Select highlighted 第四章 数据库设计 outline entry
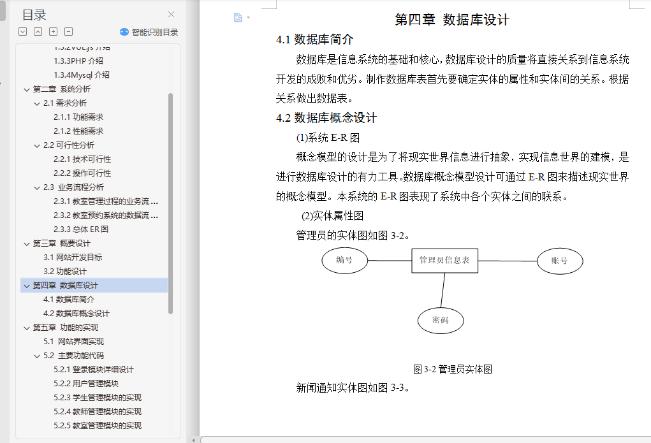The height and width of the screenshot is (443, 651). click(x=94, y=285)
